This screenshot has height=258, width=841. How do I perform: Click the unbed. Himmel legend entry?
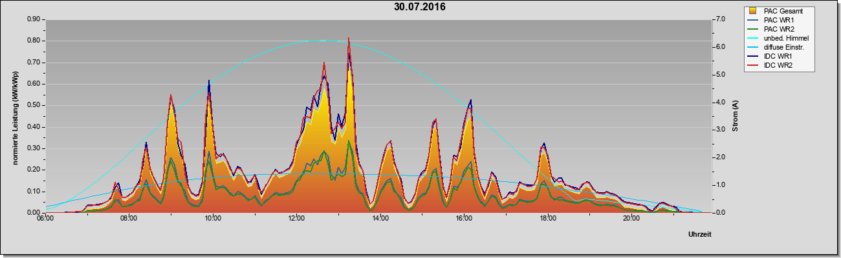click(x=779, y=39)
